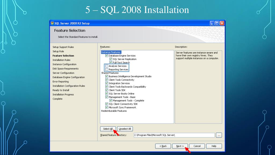Enable Reporting Services checkbox
This screenshot has width=275, height=155.
tap(107, 69)
